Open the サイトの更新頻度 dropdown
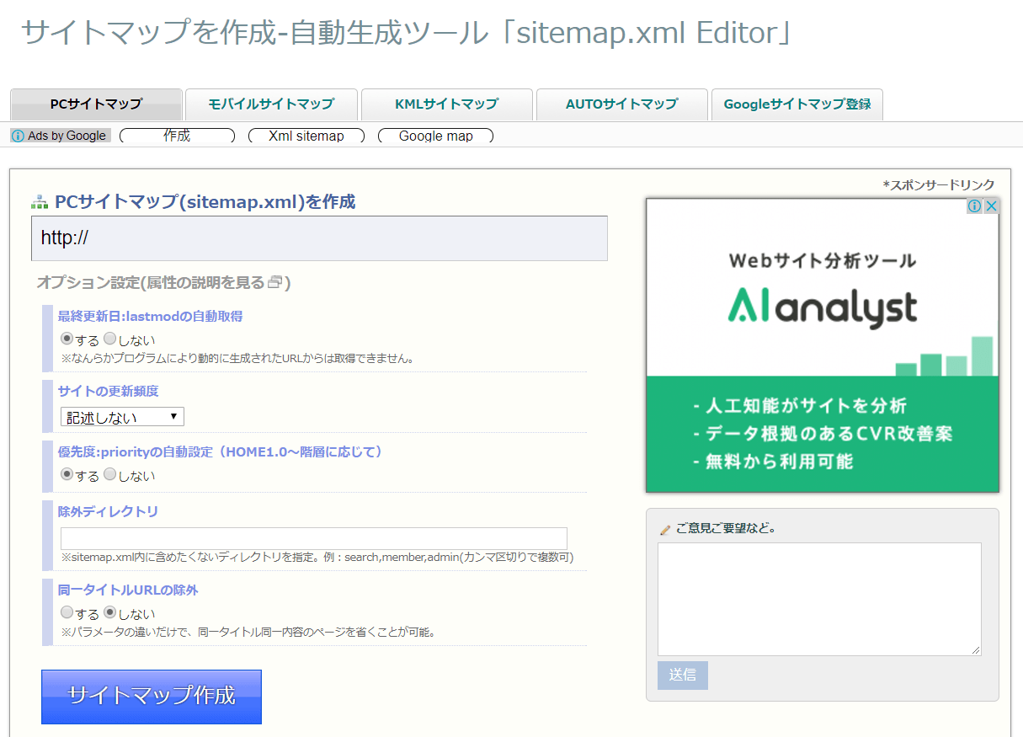Viewport: 1023px width, 737px height. pos(121,416)
